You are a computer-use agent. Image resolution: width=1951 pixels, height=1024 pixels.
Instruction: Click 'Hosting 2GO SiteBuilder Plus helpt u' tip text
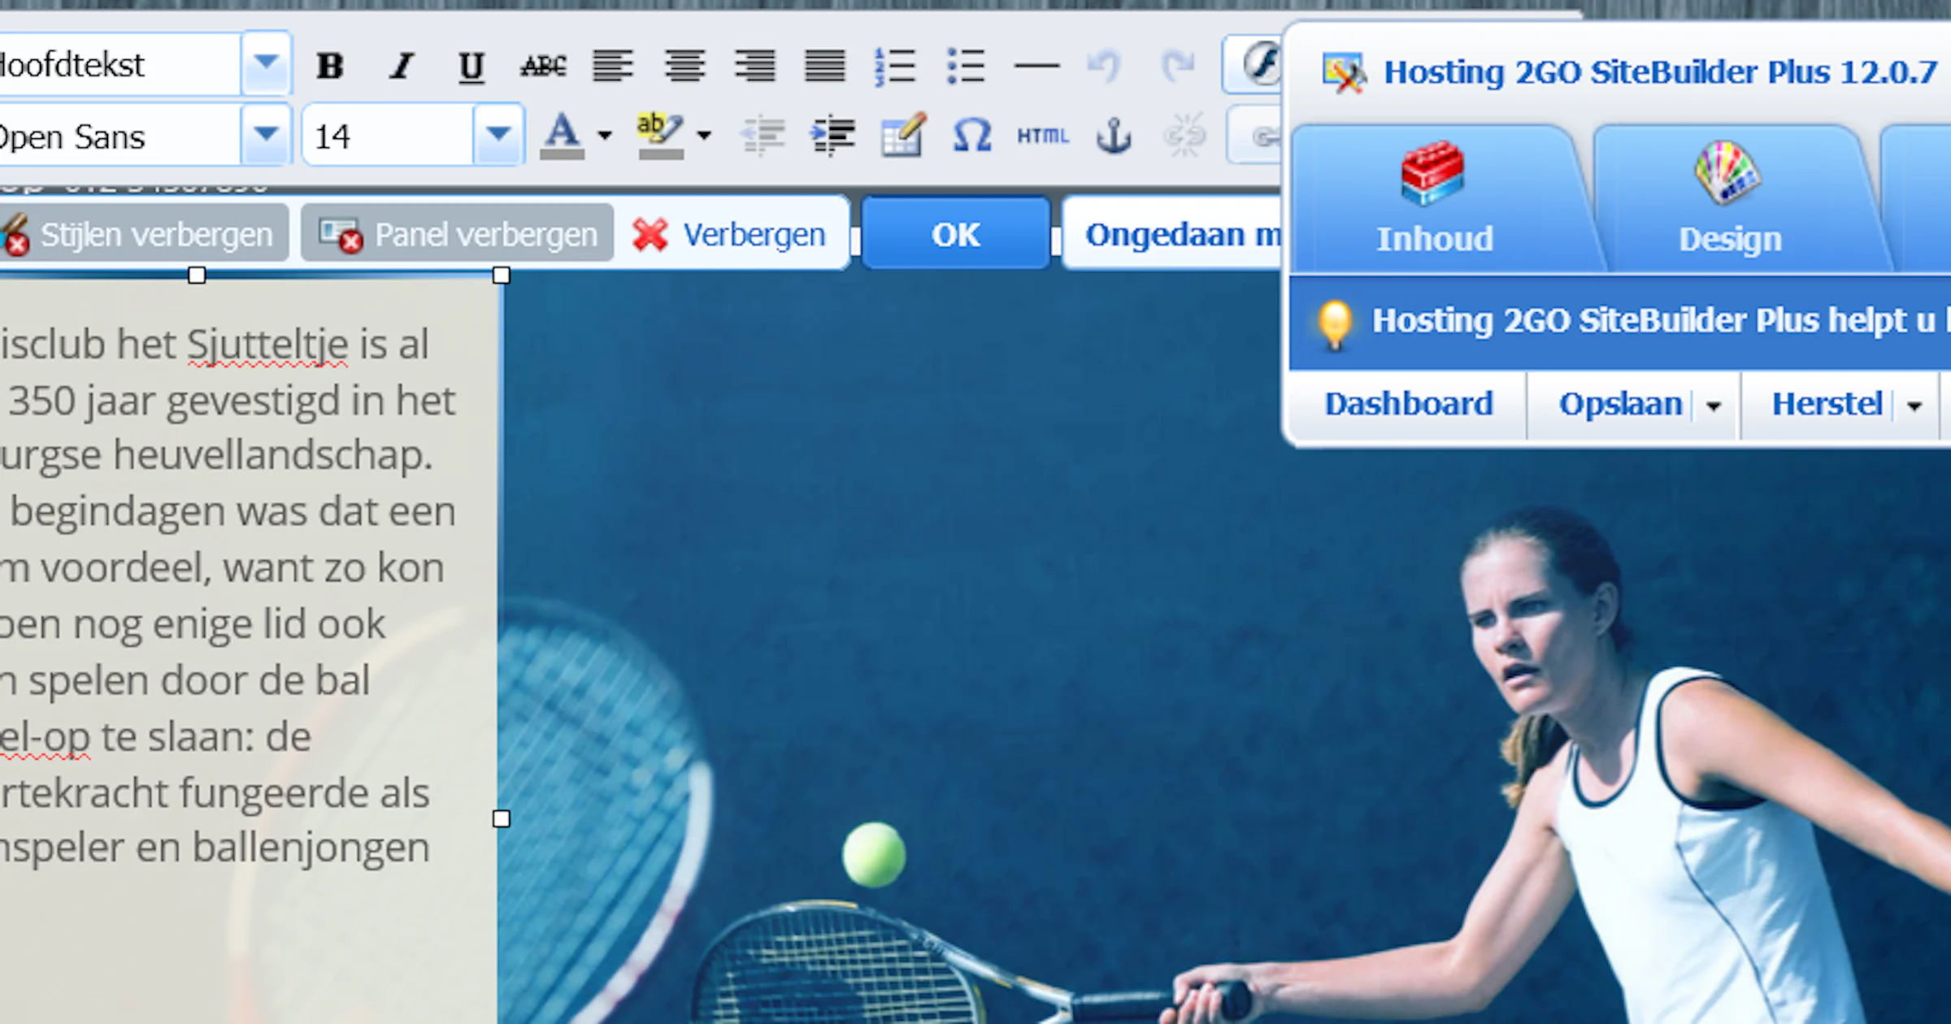point(1653,320)
